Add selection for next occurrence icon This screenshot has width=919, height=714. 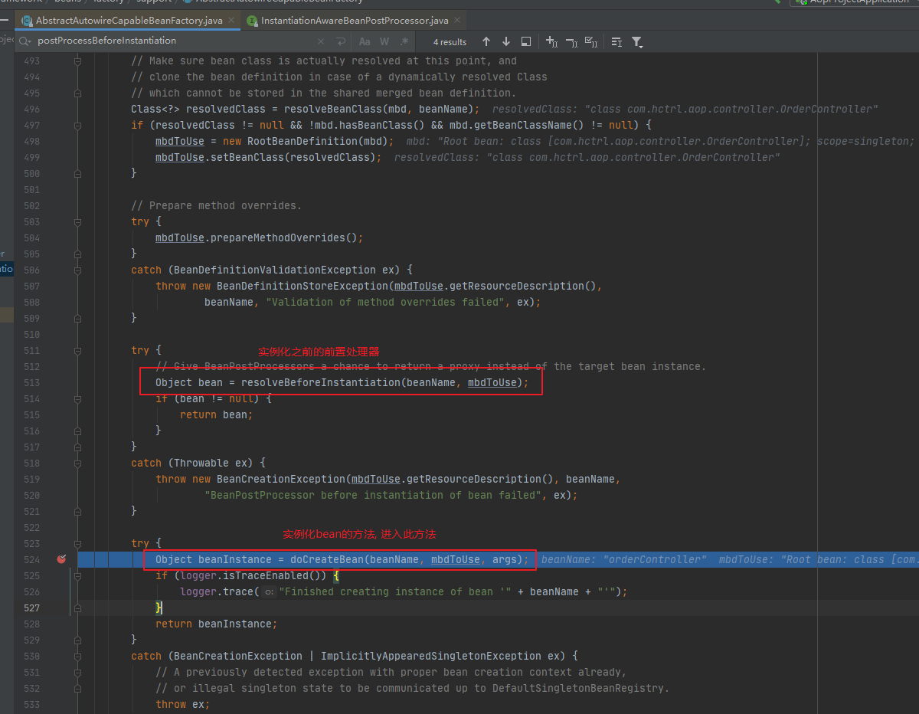[551, 41]
